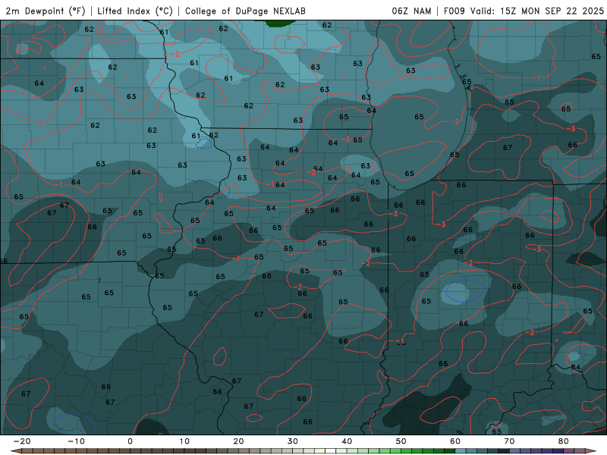Click the 0 label on the color scale
The height and width of the screenshot is (455, 607).
(130, 441)
